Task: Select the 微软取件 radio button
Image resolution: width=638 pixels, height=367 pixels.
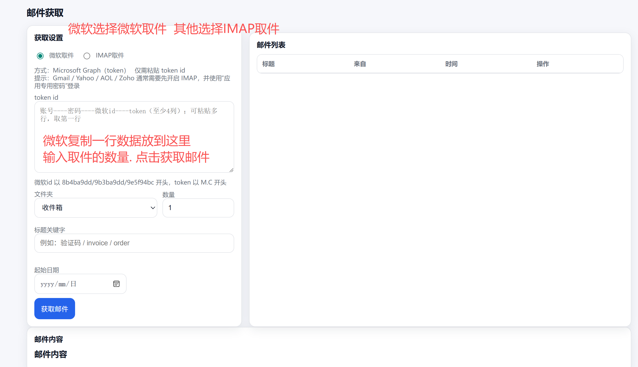Action: tap(40, 56)
